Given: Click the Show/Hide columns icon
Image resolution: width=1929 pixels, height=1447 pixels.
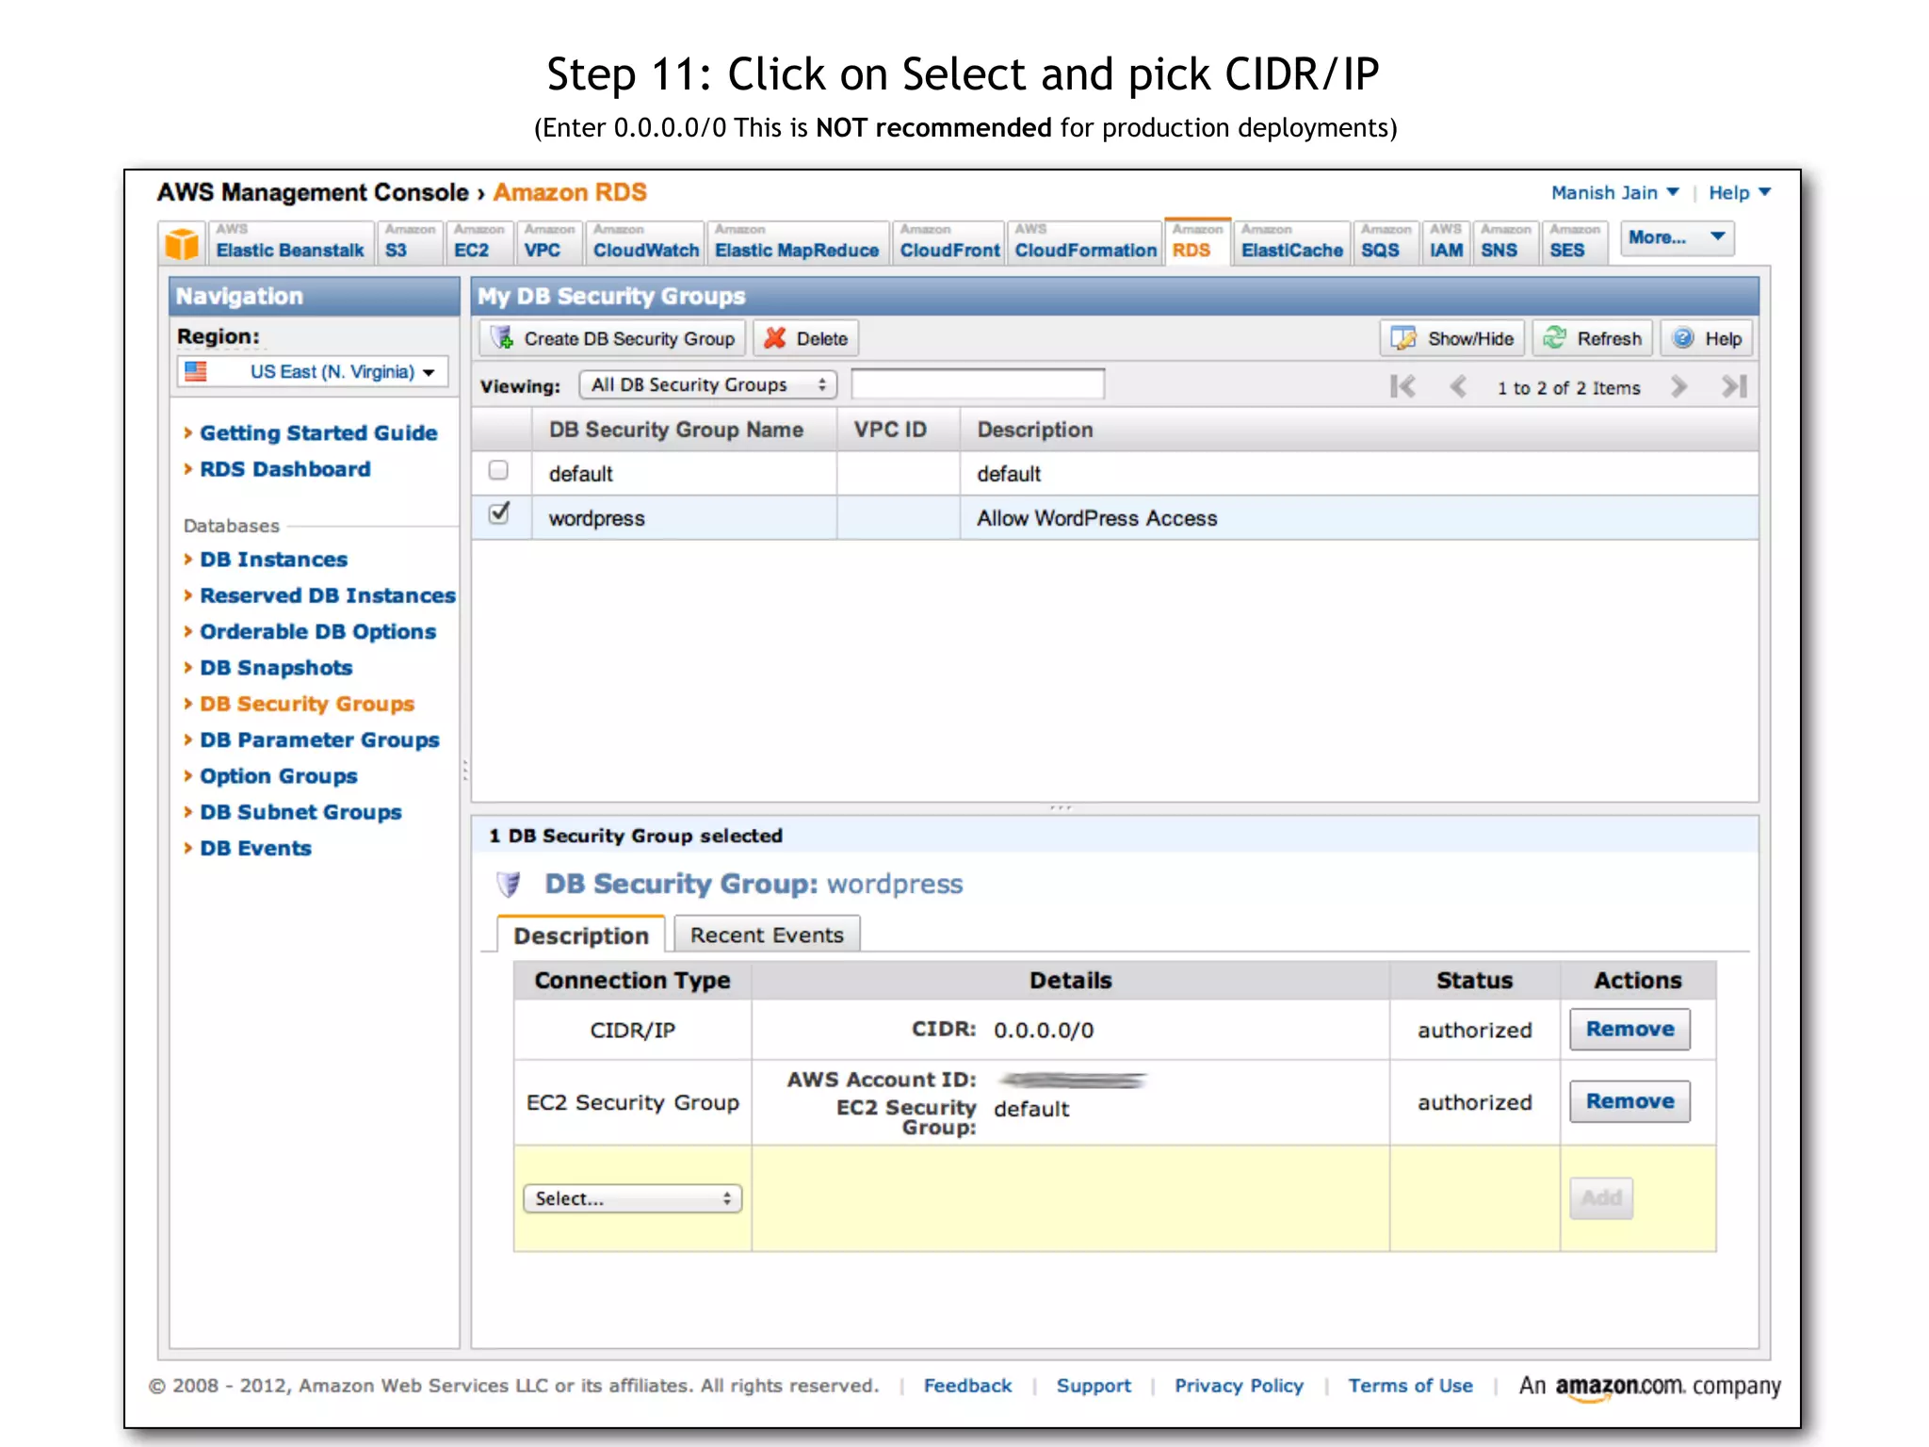Looking at the screenshot, I should pyautogui.click(x=1403, y=338).
